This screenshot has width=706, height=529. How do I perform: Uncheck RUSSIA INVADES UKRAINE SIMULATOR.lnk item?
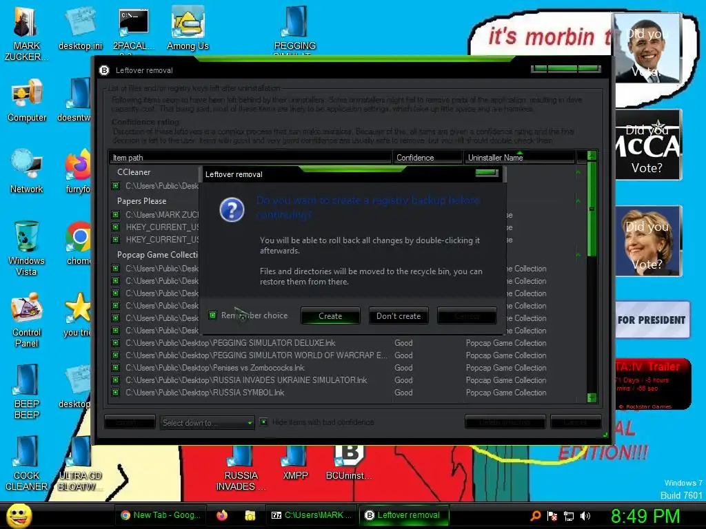pos(116,380)
